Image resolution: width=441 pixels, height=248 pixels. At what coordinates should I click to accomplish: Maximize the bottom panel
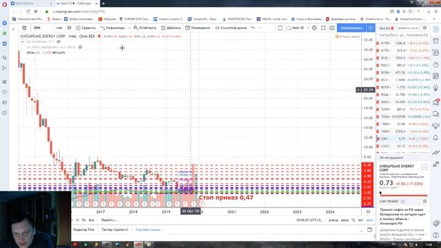(369, 229)
